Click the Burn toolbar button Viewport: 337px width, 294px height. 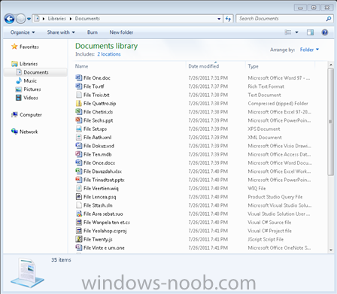pos(93,32)
